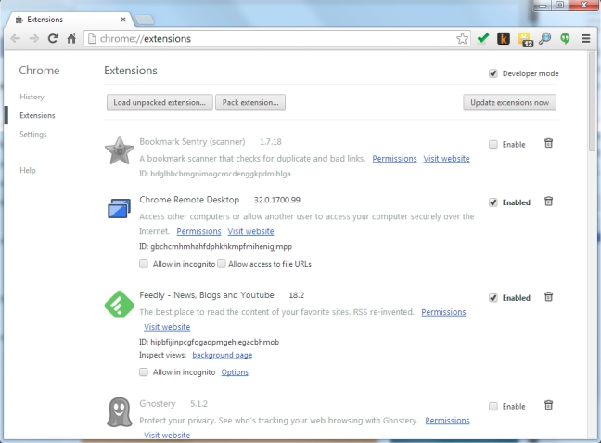Go back with the browser back arrow

tap(16, 38)
